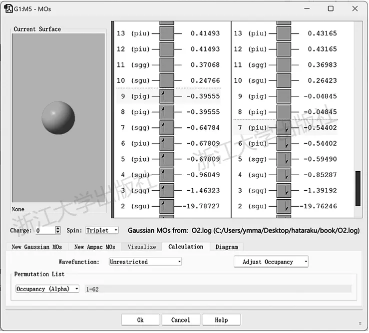369x333 pixels.
Task: Select alpha energy value 0.37068
Action: [x=205, y=65]
